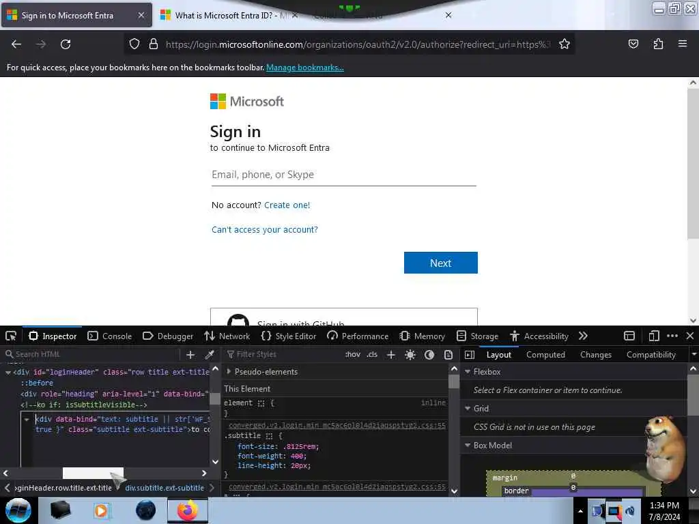Click the blue Next button
The width and height of the screenshot is (699, 524).
point(440,263)
